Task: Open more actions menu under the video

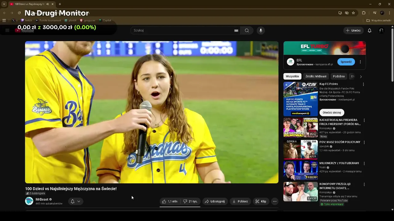Action: 275,201
